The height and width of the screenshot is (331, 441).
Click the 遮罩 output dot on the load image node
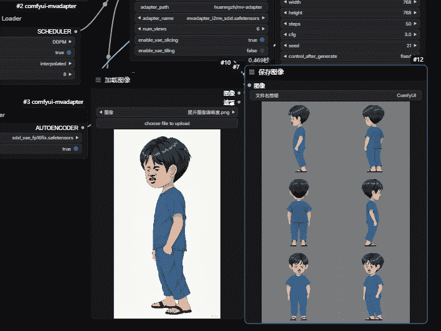240,102
